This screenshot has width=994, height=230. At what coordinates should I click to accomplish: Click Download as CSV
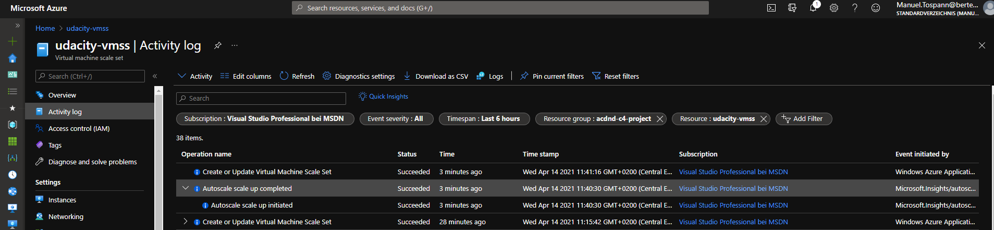click(x=436, y=76)
